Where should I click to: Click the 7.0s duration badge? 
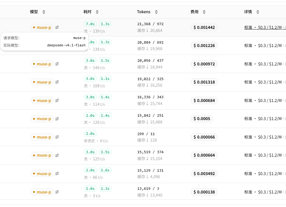pos(90,24)
